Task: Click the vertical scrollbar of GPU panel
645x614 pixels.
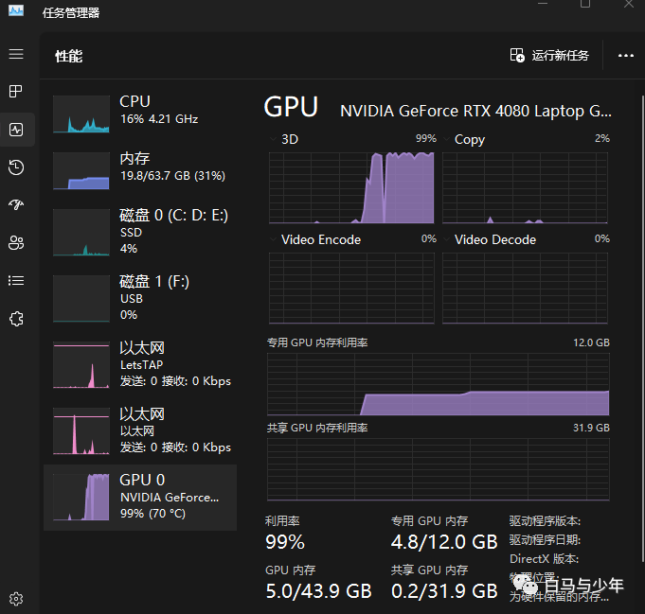Action: (x=642, y=329)
